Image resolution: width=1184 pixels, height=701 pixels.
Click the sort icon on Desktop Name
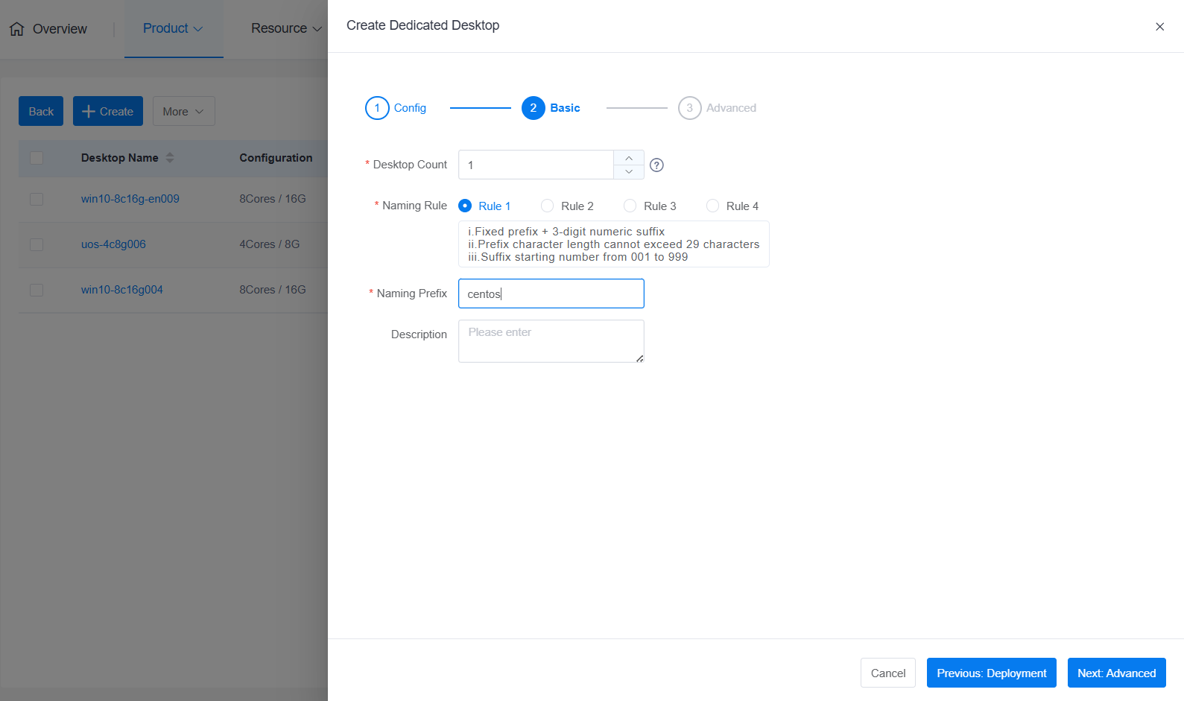coord(170,158)
